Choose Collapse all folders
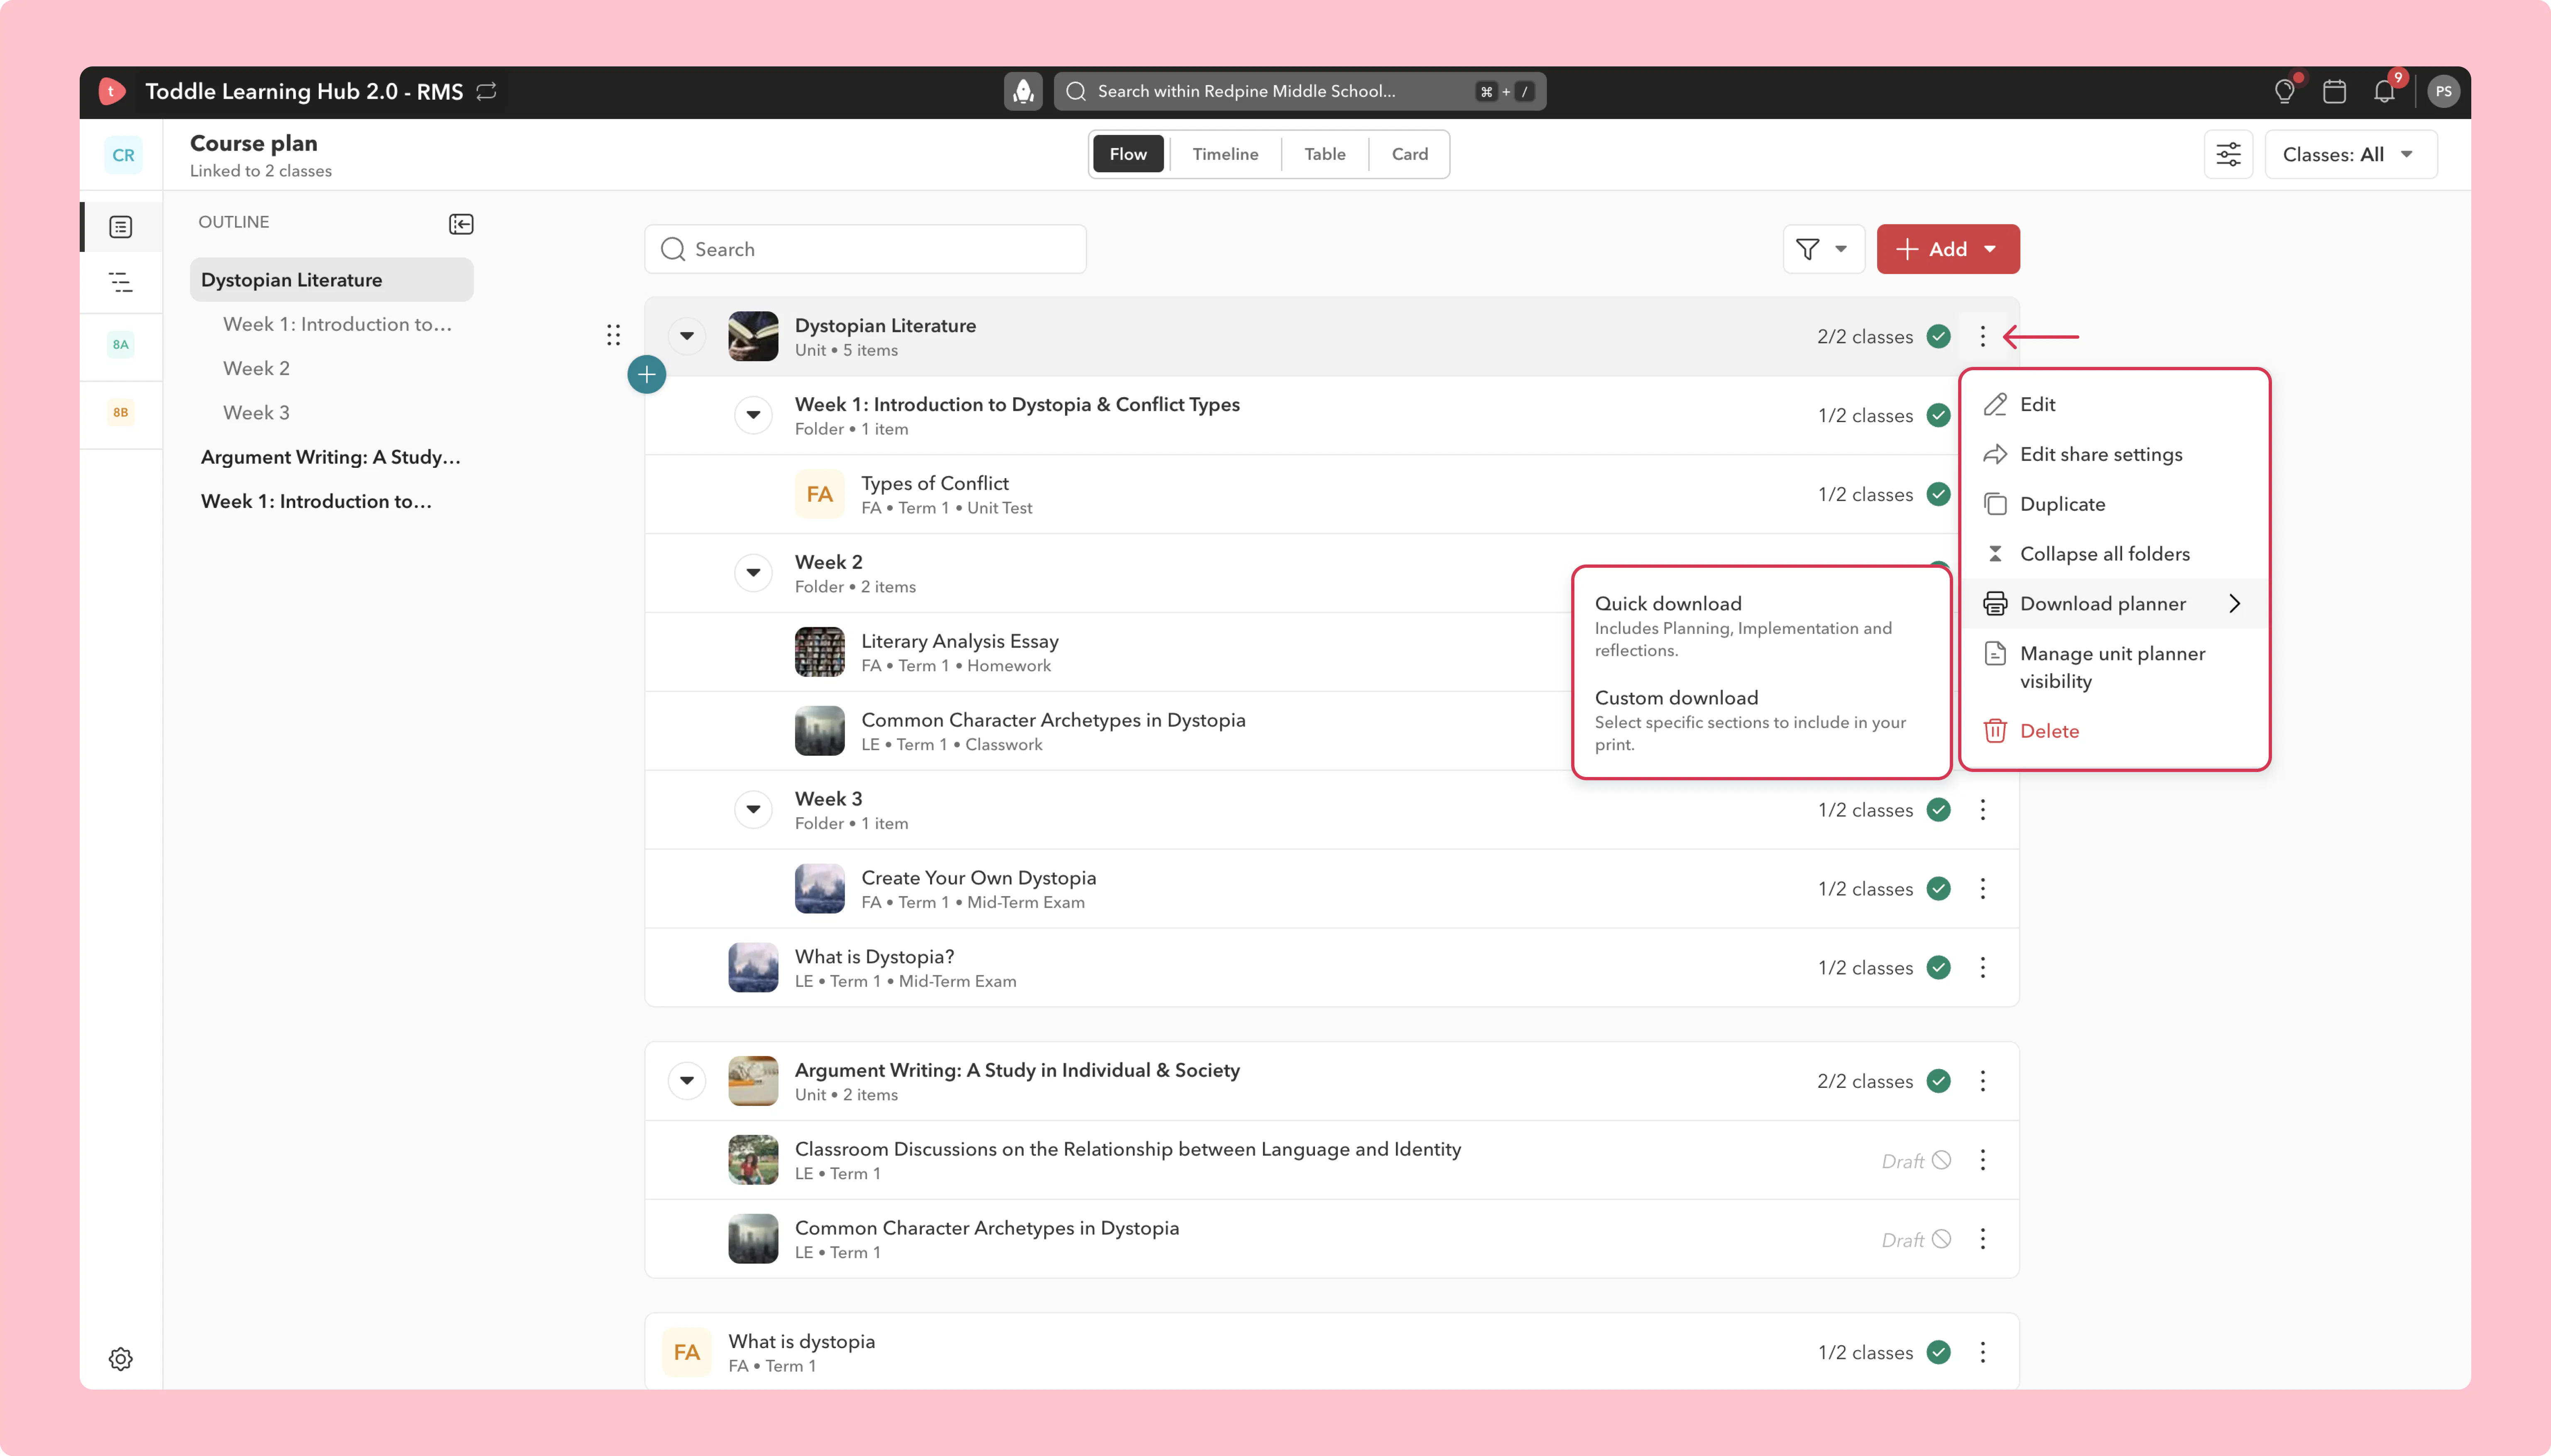Image resolution: width=2551 pixels, height=1456 pixels. (x=2114, y=554)
